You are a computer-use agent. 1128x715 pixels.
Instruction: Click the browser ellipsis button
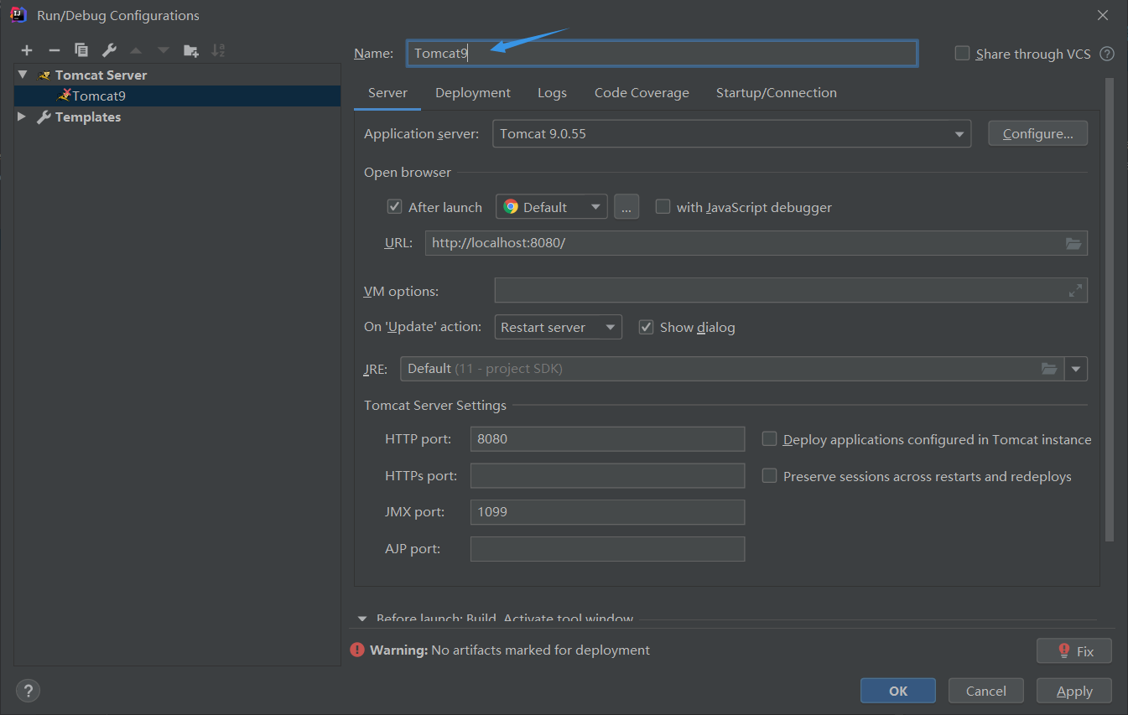pos(626,207)
